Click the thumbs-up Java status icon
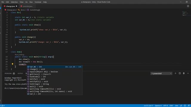The height and width of the screenshot is (107, 191). point(181,106)
